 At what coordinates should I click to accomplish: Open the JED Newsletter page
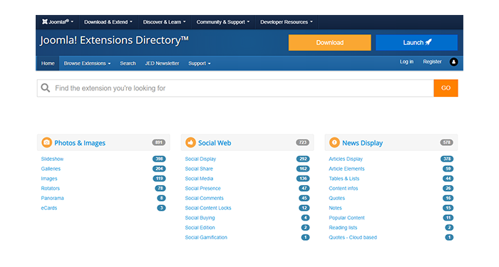(163, 63)
